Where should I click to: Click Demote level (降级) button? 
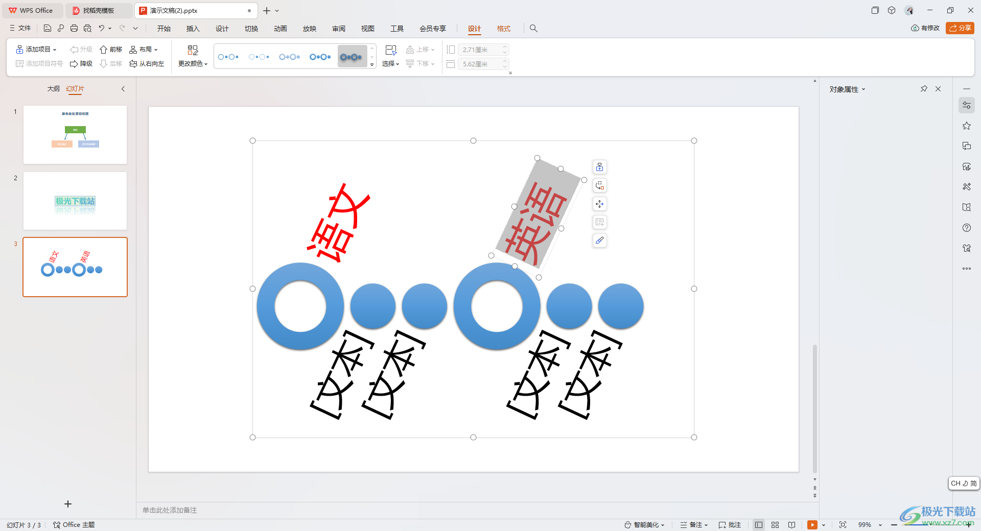point(81,64)
